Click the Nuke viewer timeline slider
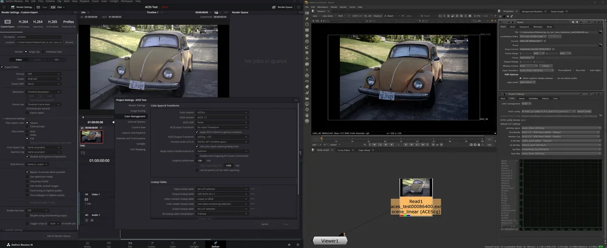Viewport: 607px width, 248px height. click(x=401, y=139)
